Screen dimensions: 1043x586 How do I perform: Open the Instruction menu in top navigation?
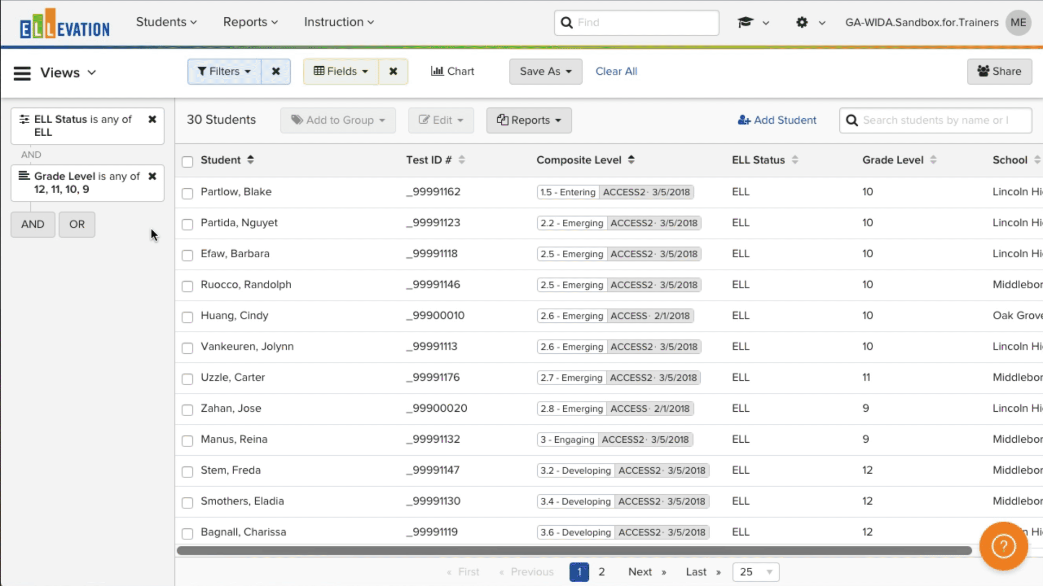click(x=339, y=22)
